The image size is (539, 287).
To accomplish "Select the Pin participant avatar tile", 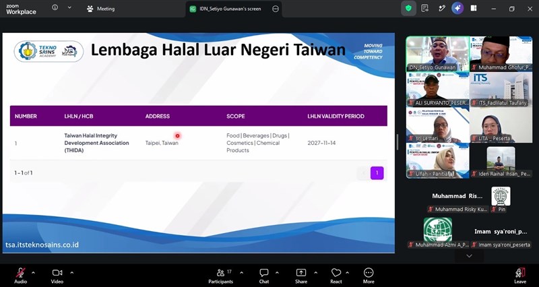I will (501, 200).
